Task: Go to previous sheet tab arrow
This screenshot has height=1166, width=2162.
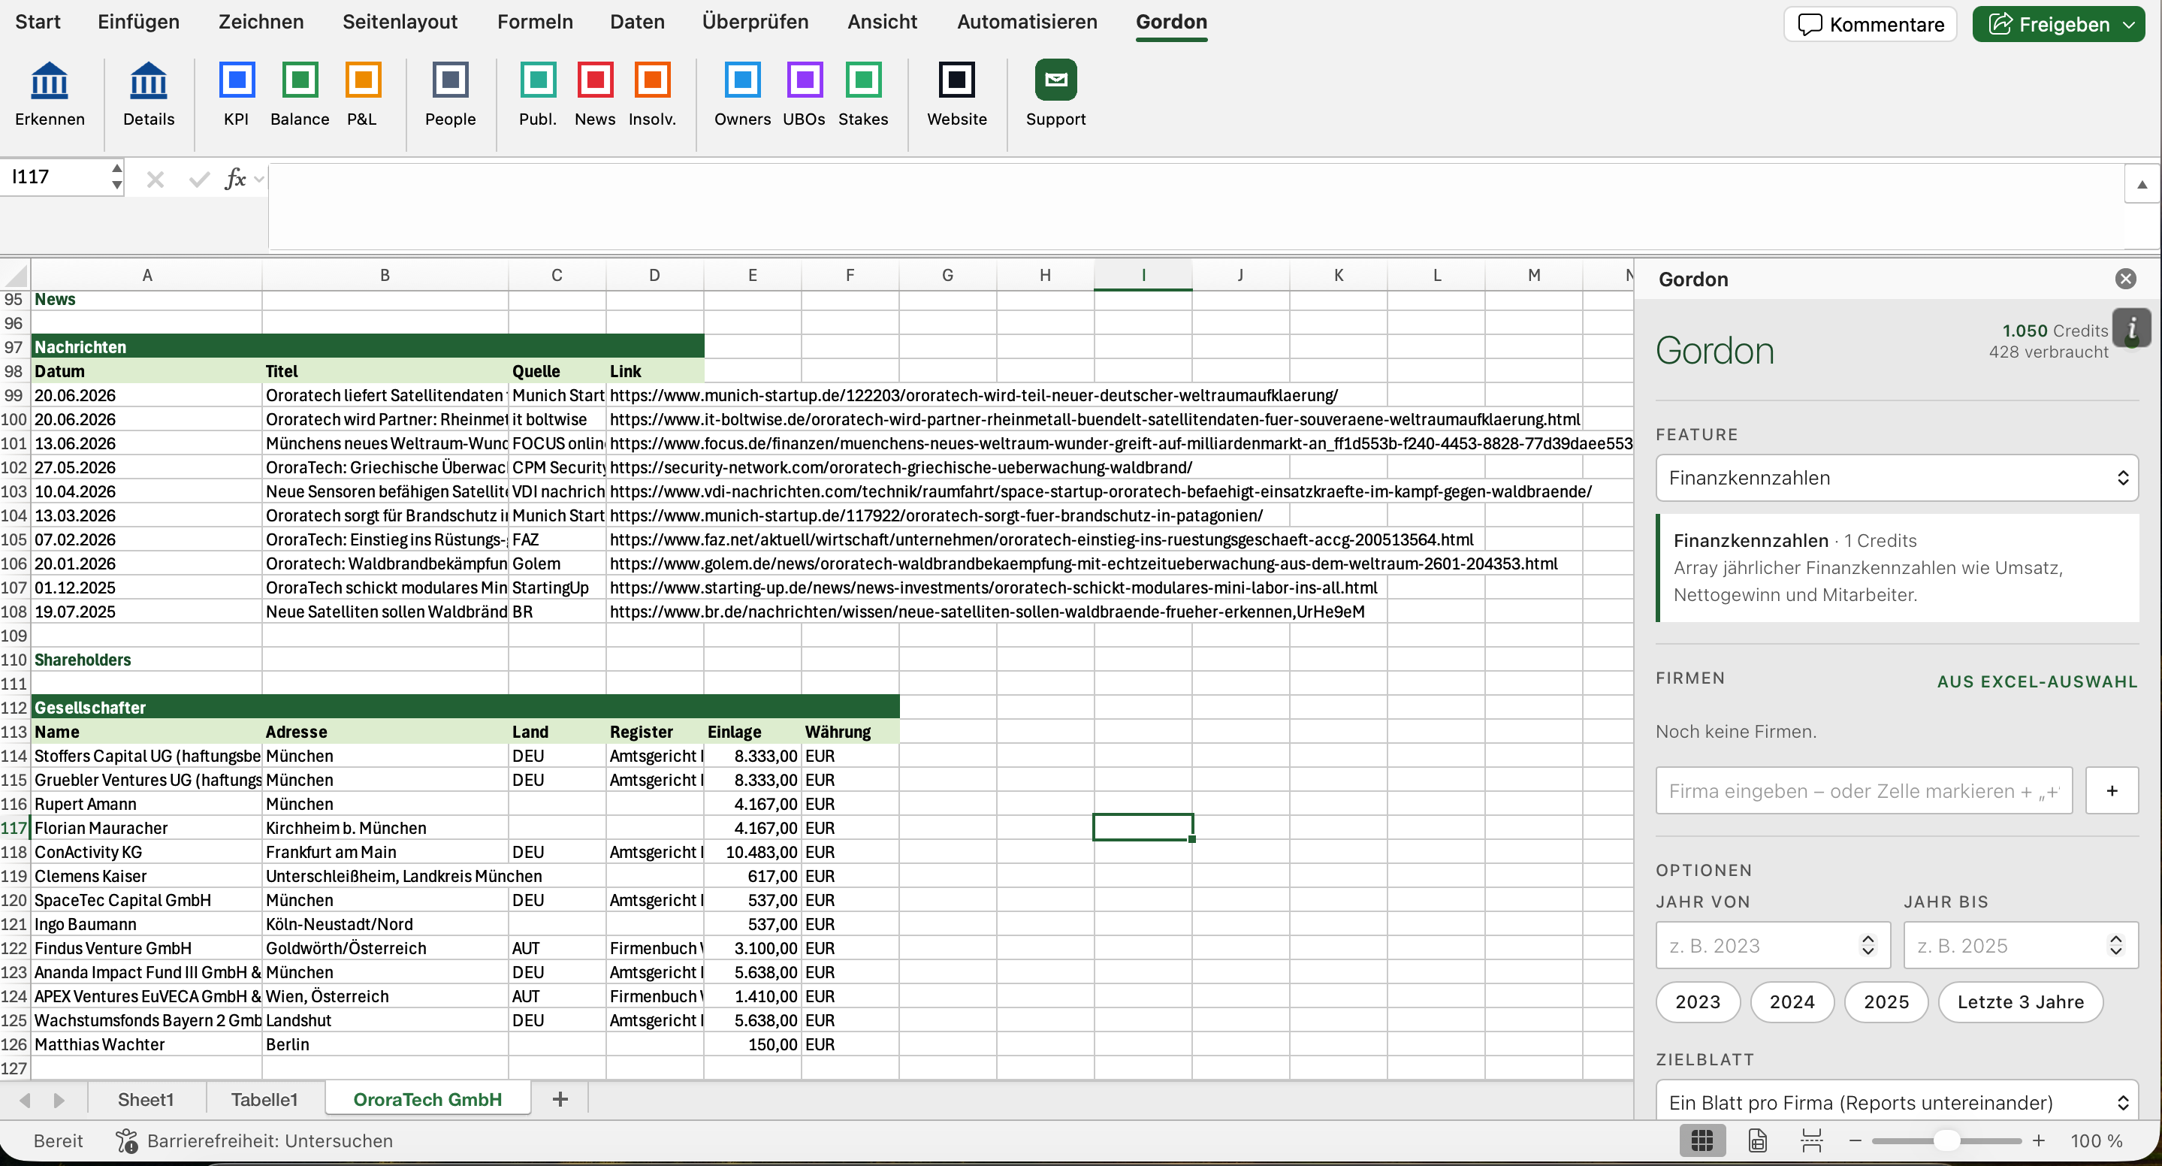Action: pyautogui.click(x=26, y=1100)
